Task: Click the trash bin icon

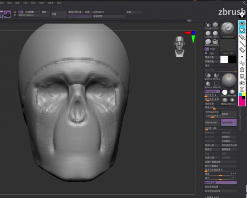Action: point(242,70)
